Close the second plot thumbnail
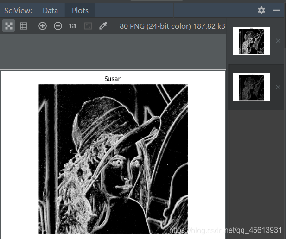The height and width of the screenshot is (239, 286). point(278,87)
